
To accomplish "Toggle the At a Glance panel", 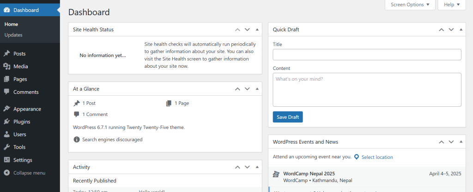I will 257,89.
